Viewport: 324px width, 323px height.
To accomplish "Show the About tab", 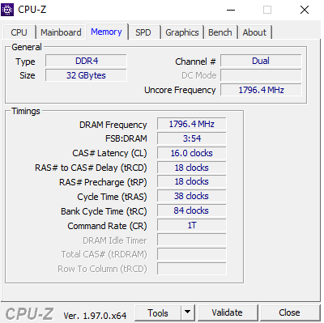I will tap(254, 32).
